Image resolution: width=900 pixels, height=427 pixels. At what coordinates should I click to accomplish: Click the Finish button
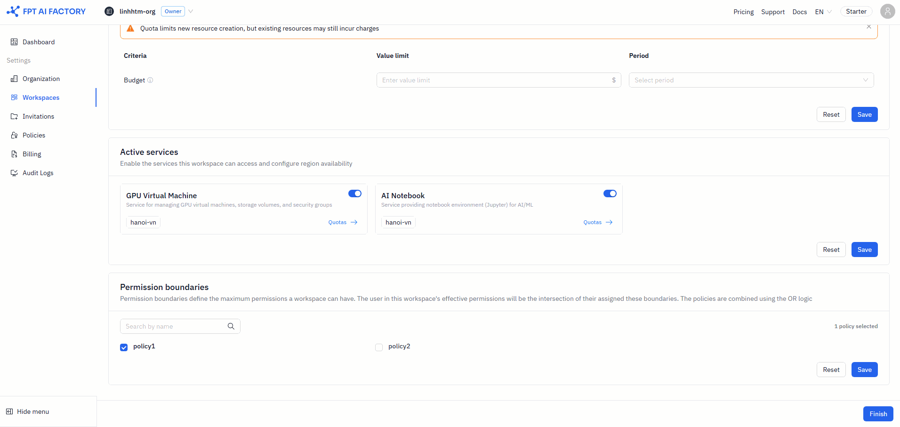878,414
